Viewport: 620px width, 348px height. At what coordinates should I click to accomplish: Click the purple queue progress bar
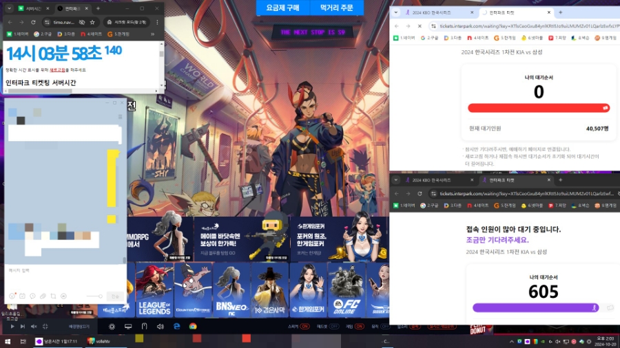[x=536, y=307]
